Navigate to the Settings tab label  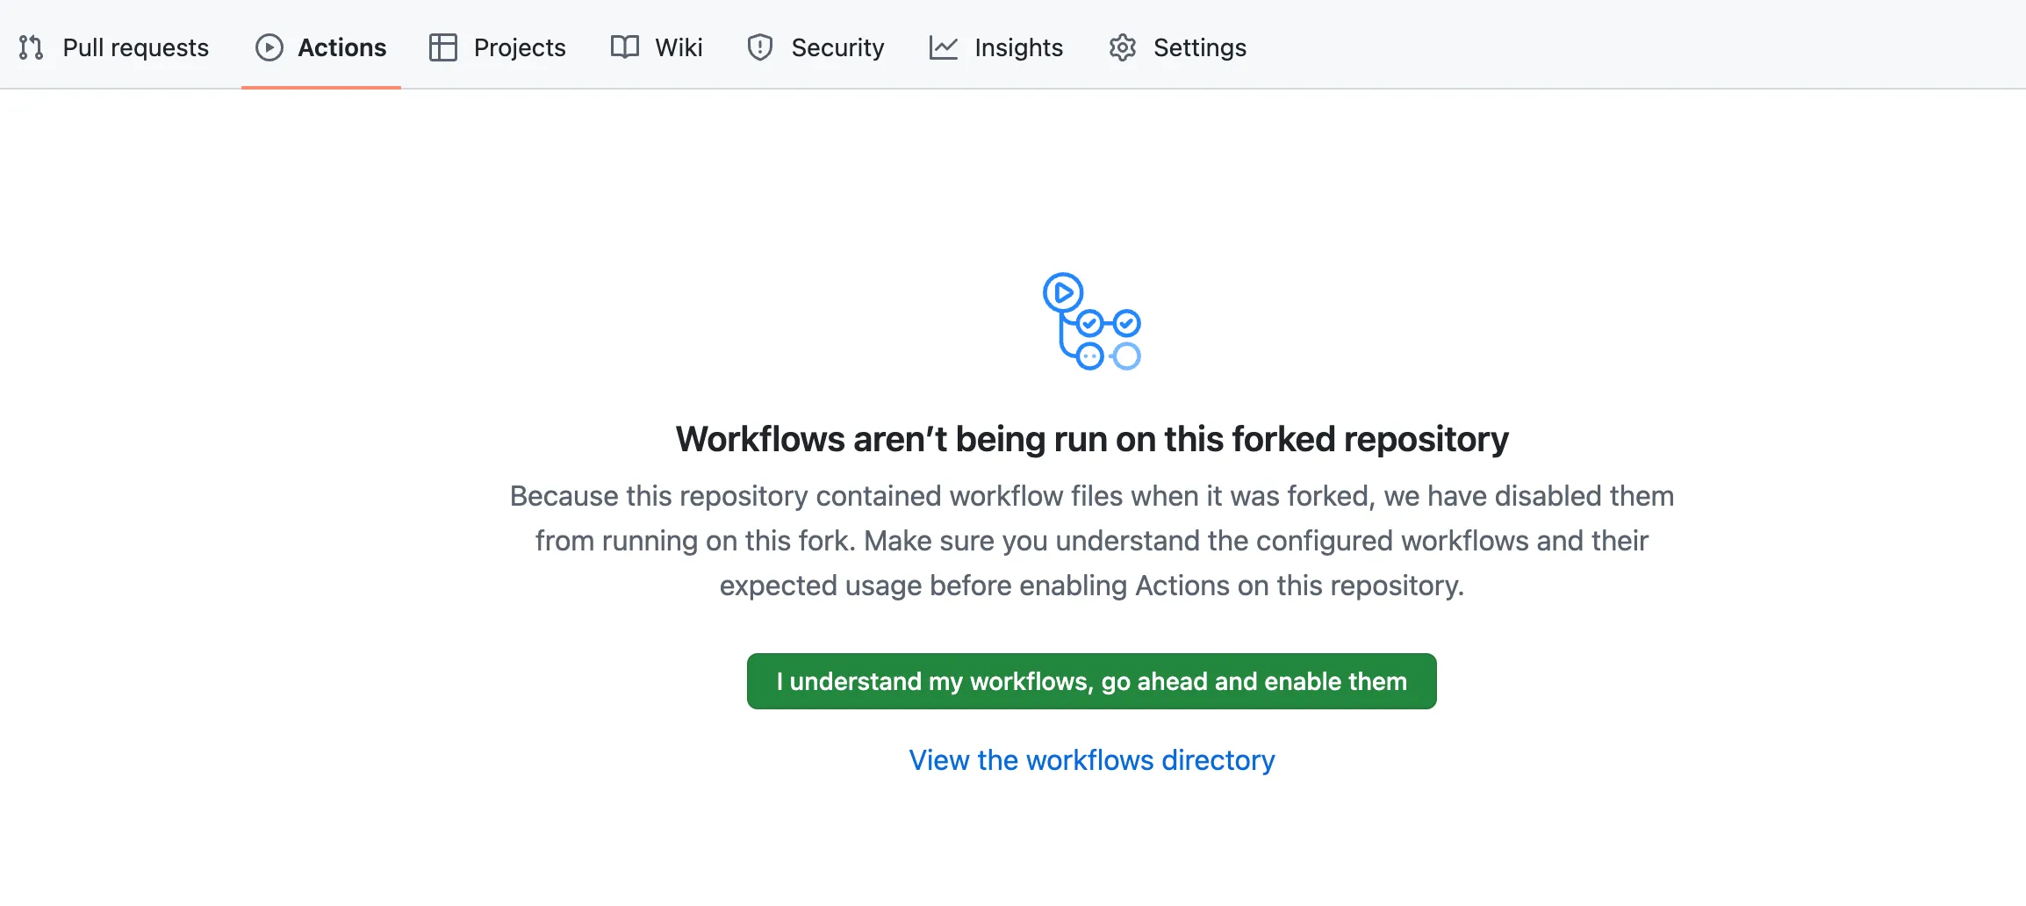[1199, 47]
